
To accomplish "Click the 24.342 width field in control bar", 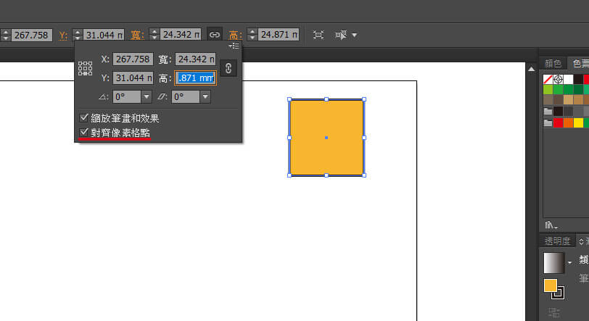I will [181, 35].
